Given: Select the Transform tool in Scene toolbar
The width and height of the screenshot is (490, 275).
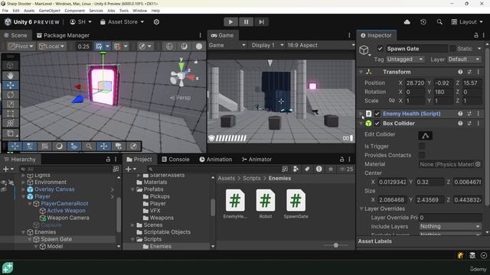Looking at the screenshot, I should (10, 123).
